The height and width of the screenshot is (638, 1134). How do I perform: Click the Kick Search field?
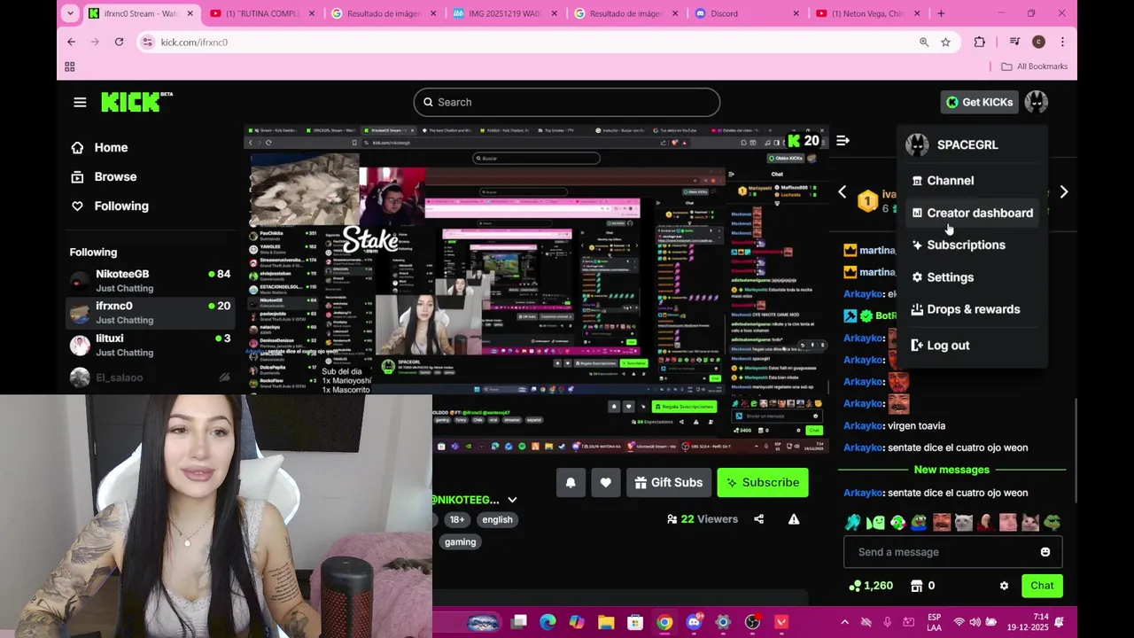(x=566, y=102)
